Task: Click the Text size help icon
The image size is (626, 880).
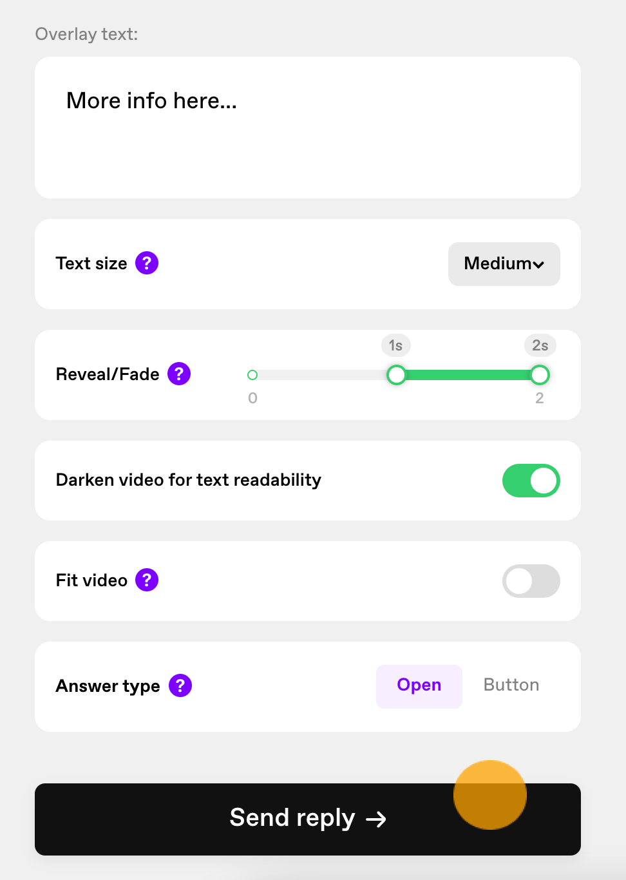Action: [x=147, y=263]
